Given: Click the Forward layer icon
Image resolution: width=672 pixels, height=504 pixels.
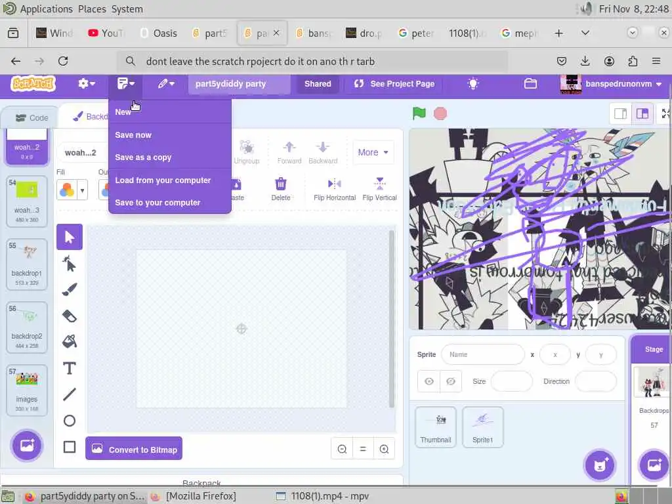Looking at the screenshot, I should coord(289,152).
